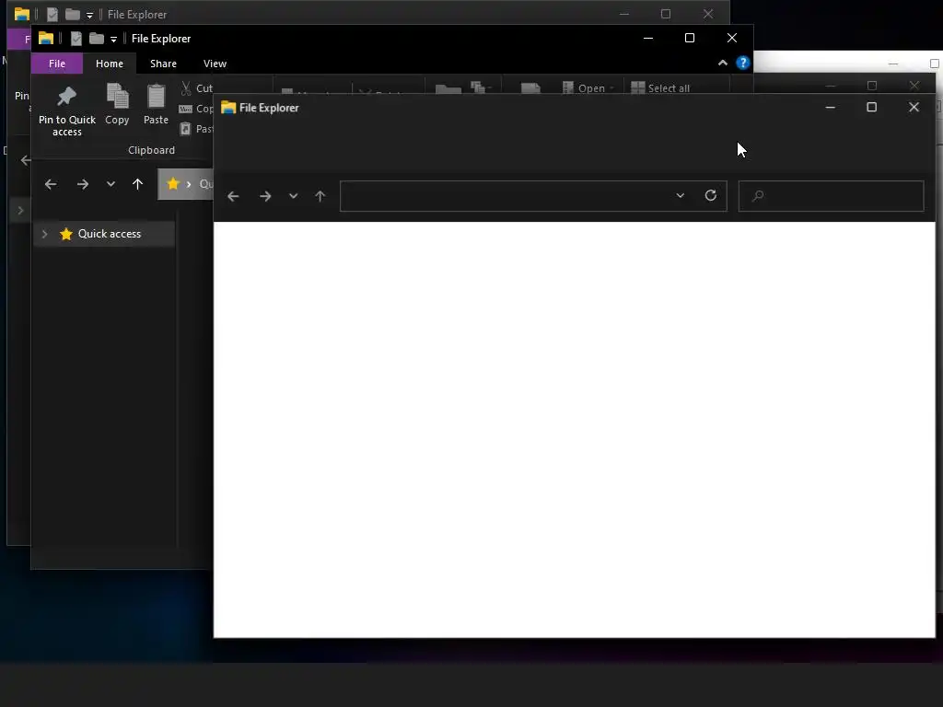Screen dimensions: 943x707
Task: Open recent locations chevron in front window
Action: (293, 196)
